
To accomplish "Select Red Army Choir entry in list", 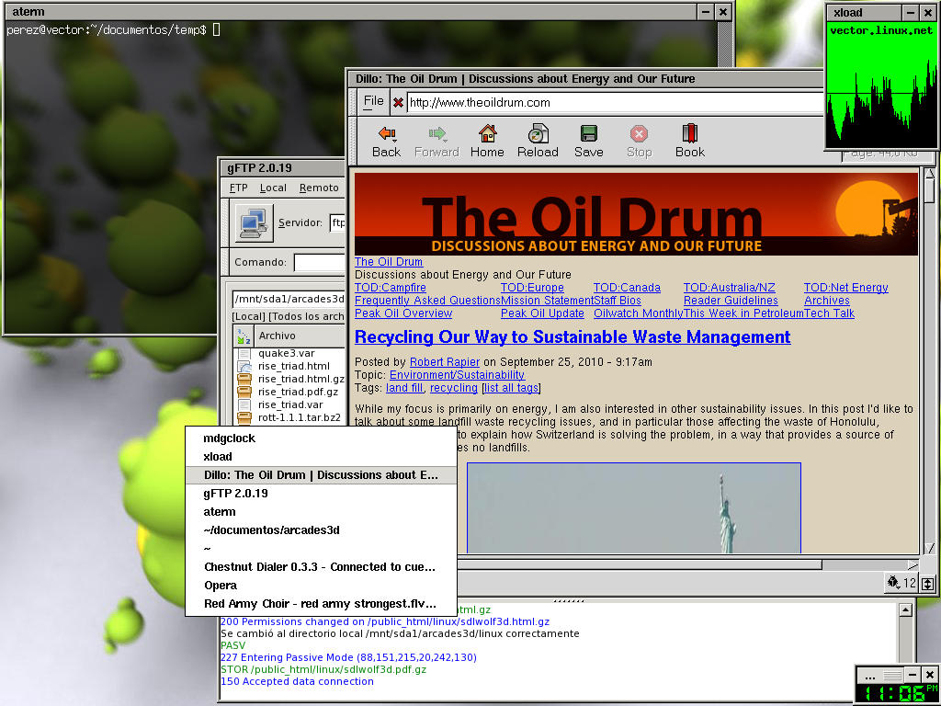I will coord(321,604).
